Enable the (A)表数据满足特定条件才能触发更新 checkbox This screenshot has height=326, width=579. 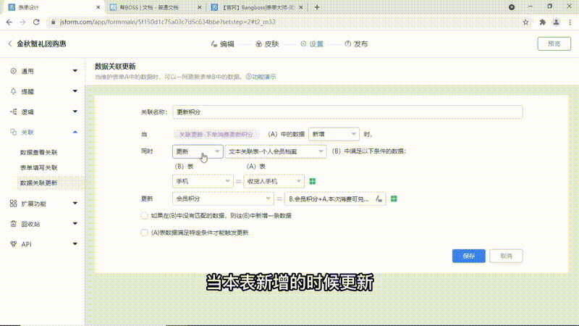point(144,233)
